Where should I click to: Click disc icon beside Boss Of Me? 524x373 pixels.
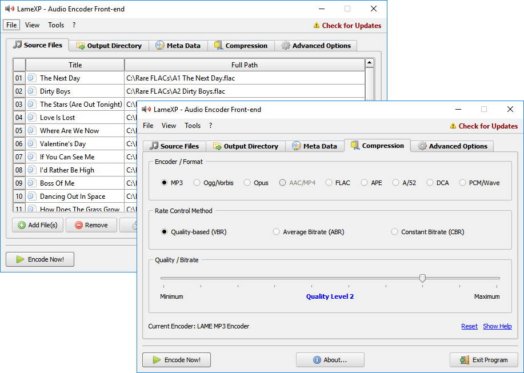(x=31, y=183)
